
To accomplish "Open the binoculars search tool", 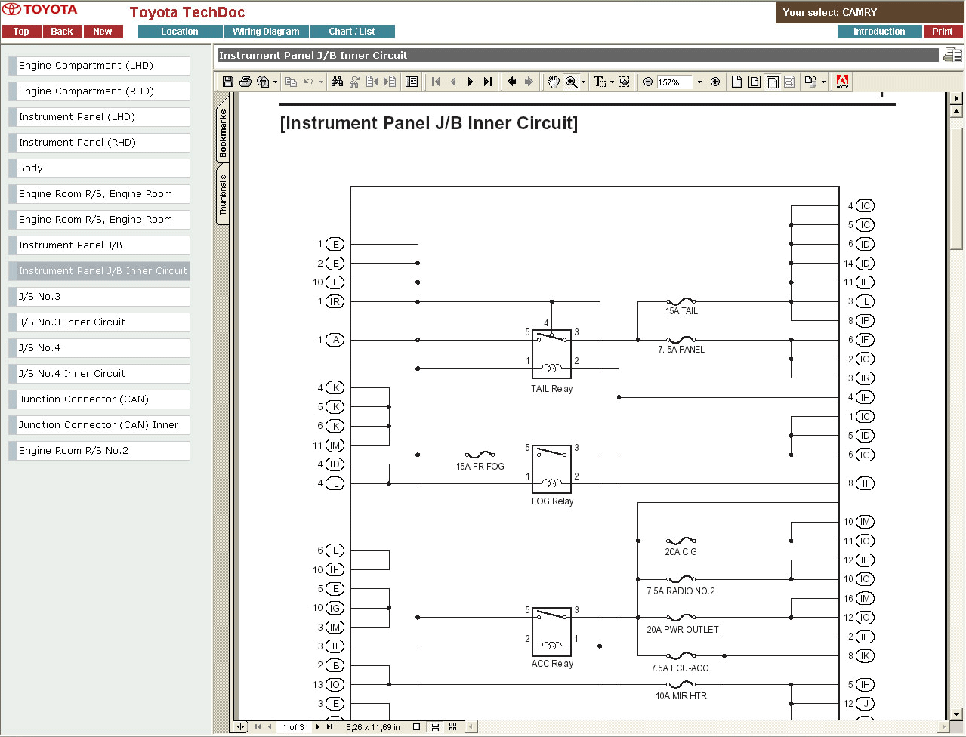I will (338, 82).
